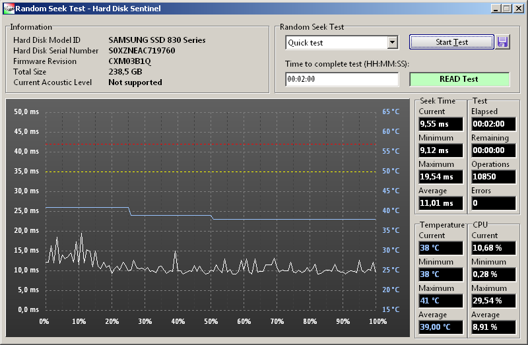The width and height of the screenshot is (528, 345).
Task: Select firmware revision CXM03B1Q
Action: (x=129, y=61)
